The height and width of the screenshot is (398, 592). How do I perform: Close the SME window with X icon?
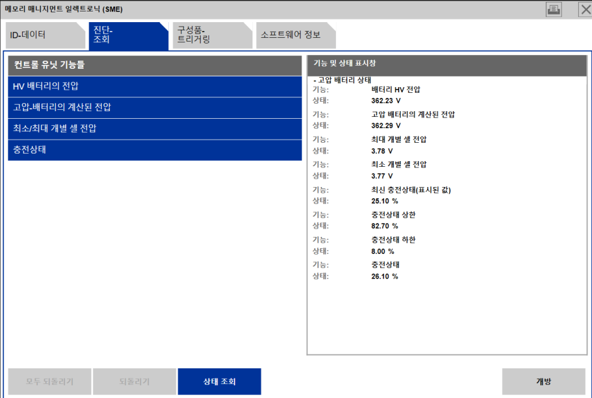[586, 9]
